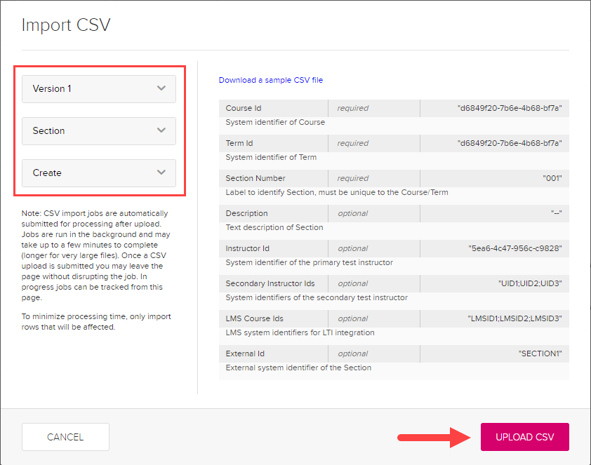The image size is (591, 465).
Task: Select the External Id field name
Action: pos(245,353)
